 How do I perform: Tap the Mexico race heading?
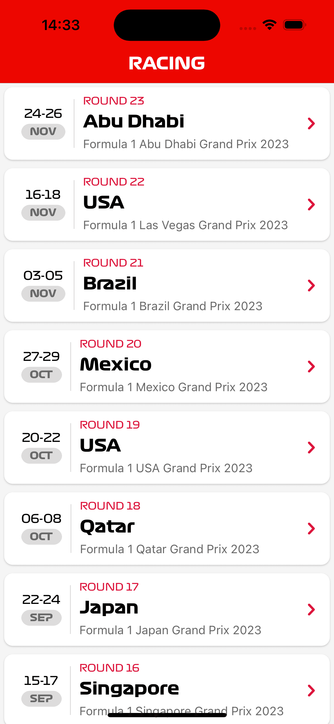[116, 364]
